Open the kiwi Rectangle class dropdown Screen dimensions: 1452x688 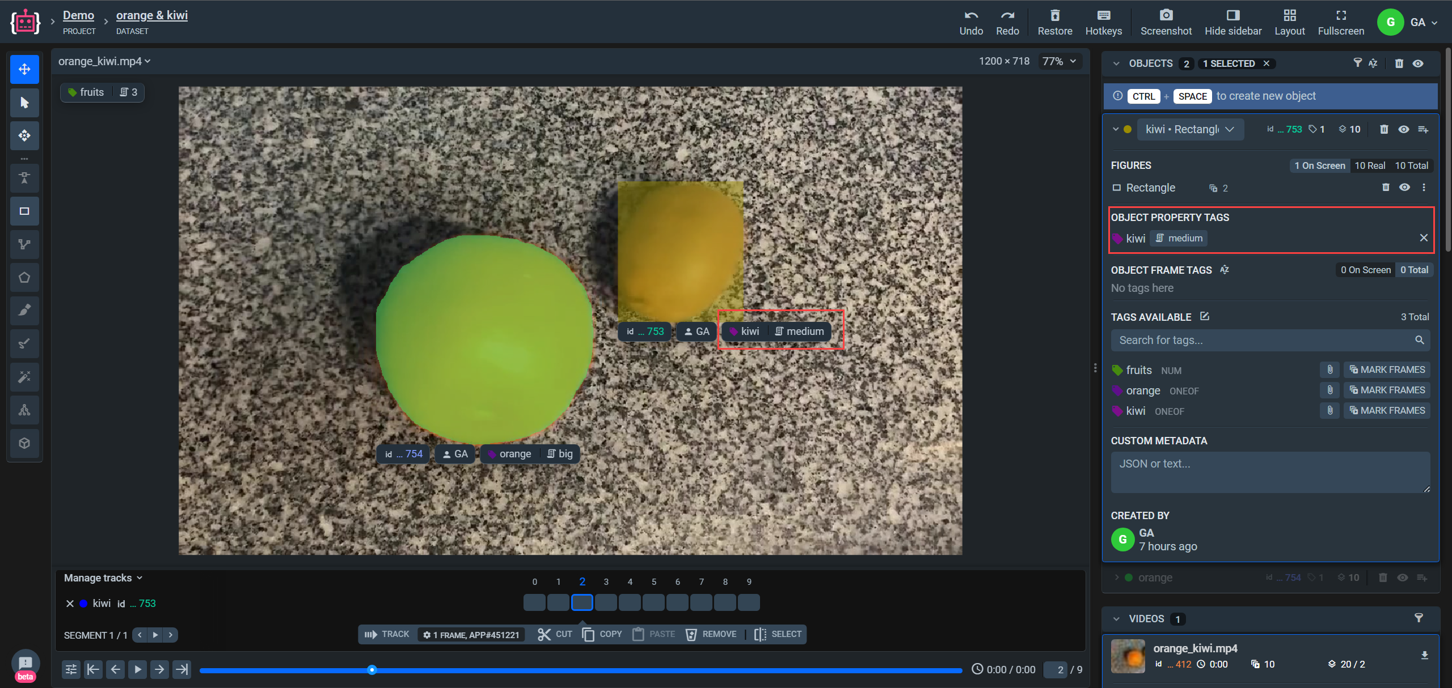(x=1190, y=129)
